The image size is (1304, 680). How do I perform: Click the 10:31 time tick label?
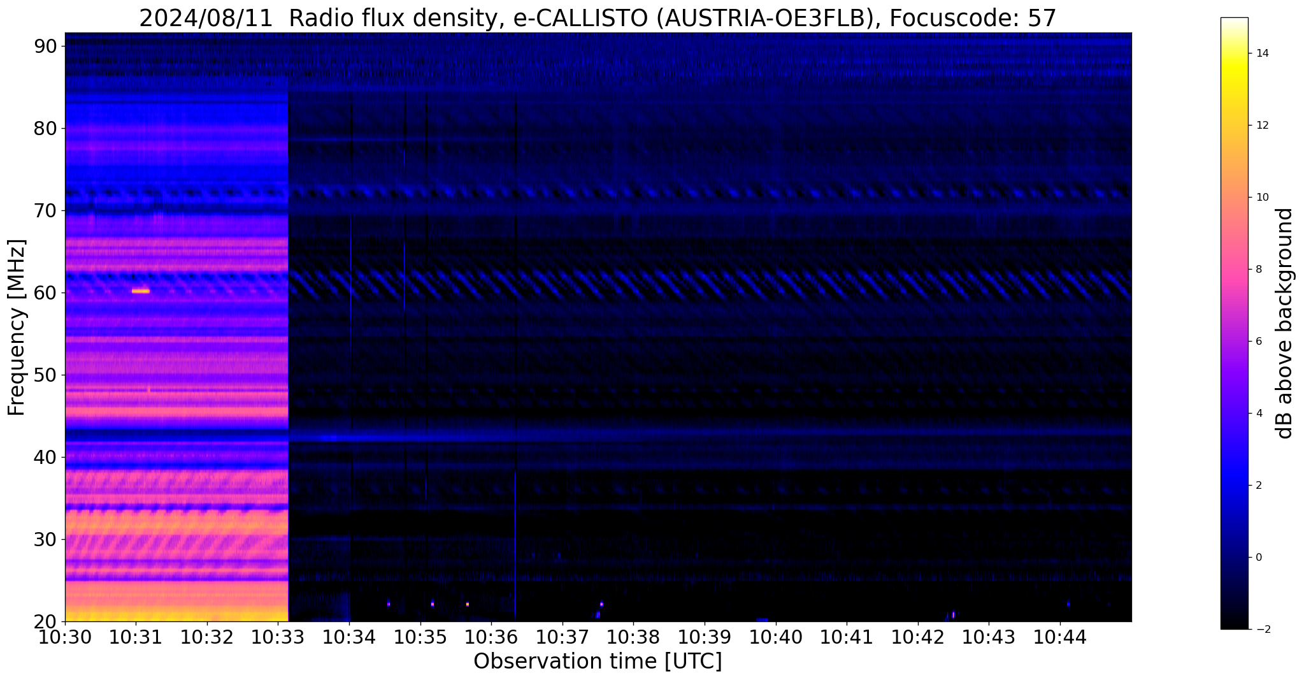pyautogui.click(x=136, y=637)
